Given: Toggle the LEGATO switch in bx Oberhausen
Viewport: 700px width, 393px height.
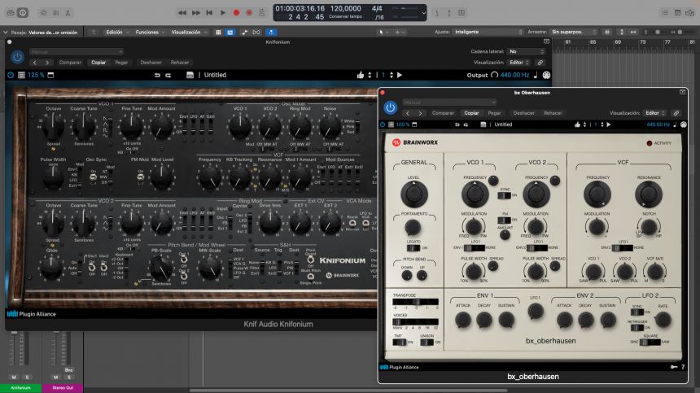Looking at the screenshot, I should (413, 248).
